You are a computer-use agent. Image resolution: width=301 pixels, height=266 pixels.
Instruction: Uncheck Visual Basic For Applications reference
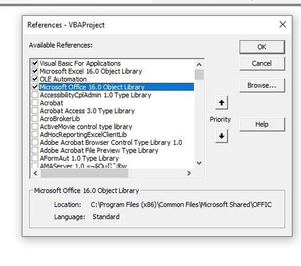tap(34, 63)
